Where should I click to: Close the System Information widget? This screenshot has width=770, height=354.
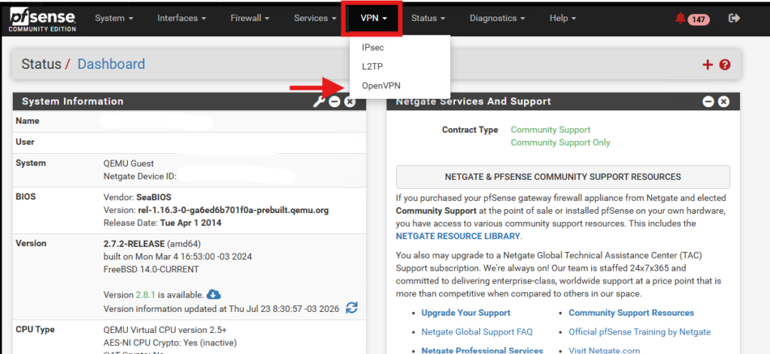tap(350, 102)
